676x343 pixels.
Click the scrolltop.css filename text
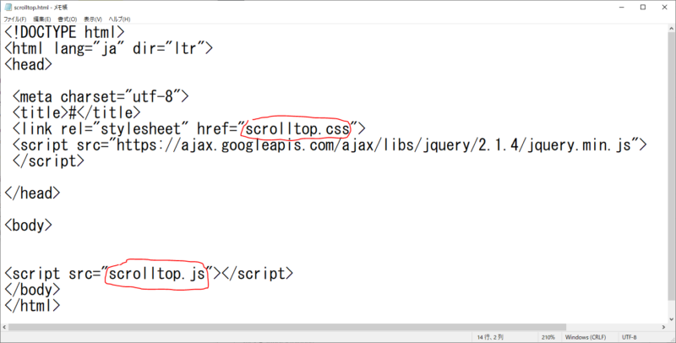(297, 129)
